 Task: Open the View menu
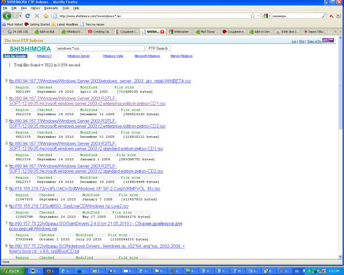coord(24,8)
